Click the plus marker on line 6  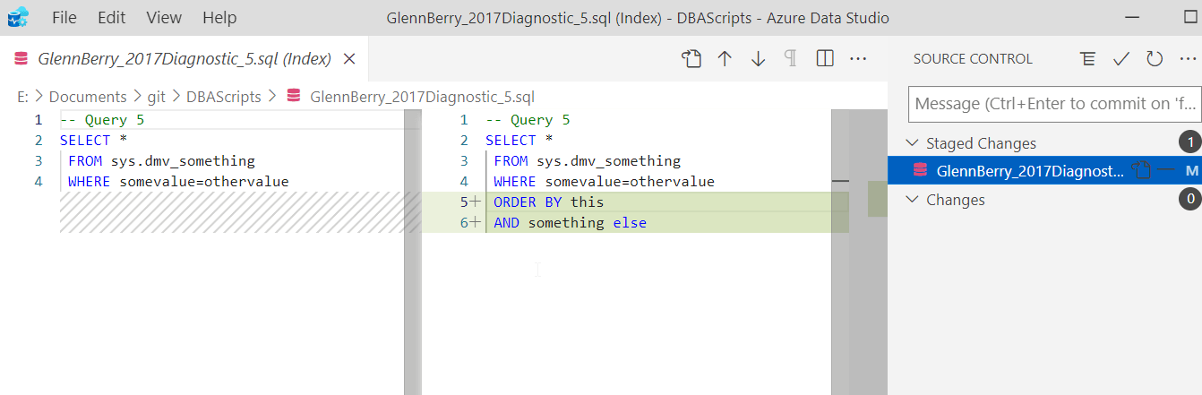click(x=476, y=223)
